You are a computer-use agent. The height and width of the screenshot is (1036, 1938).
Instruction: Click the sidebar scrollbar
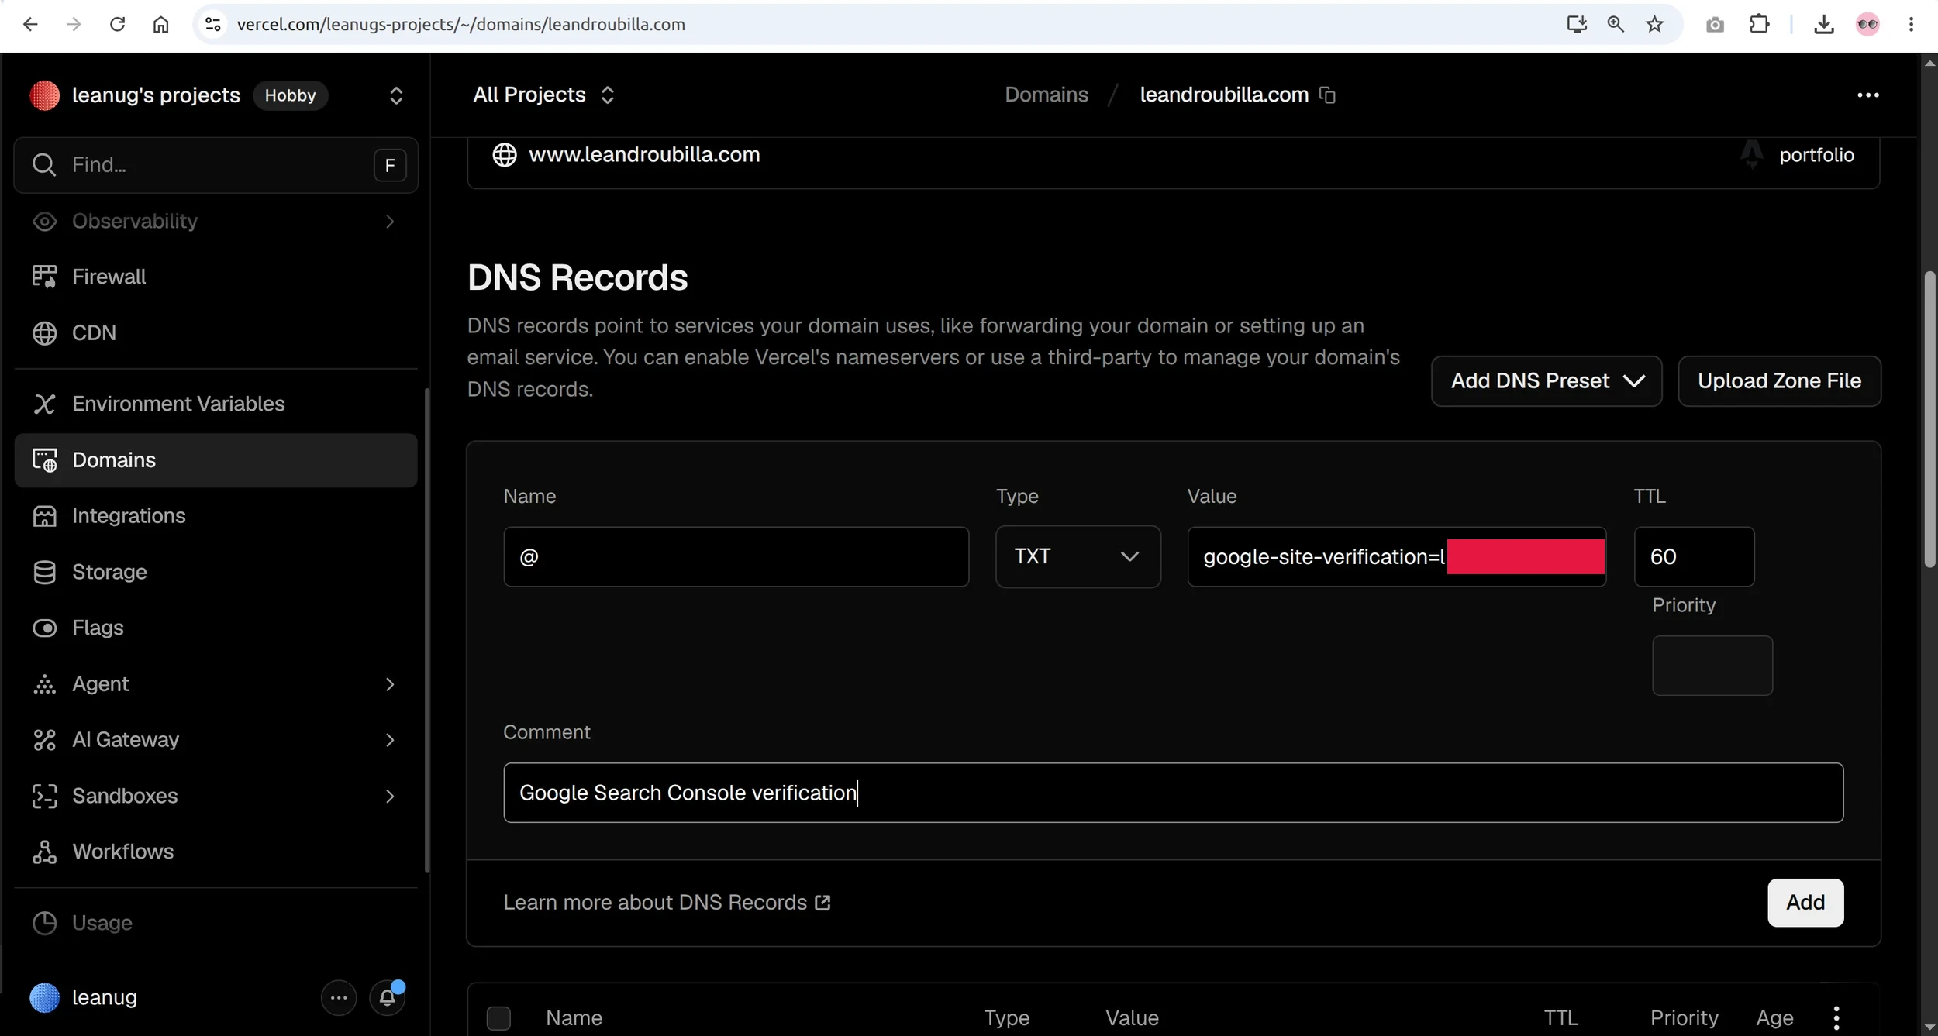tap(426, 629)
